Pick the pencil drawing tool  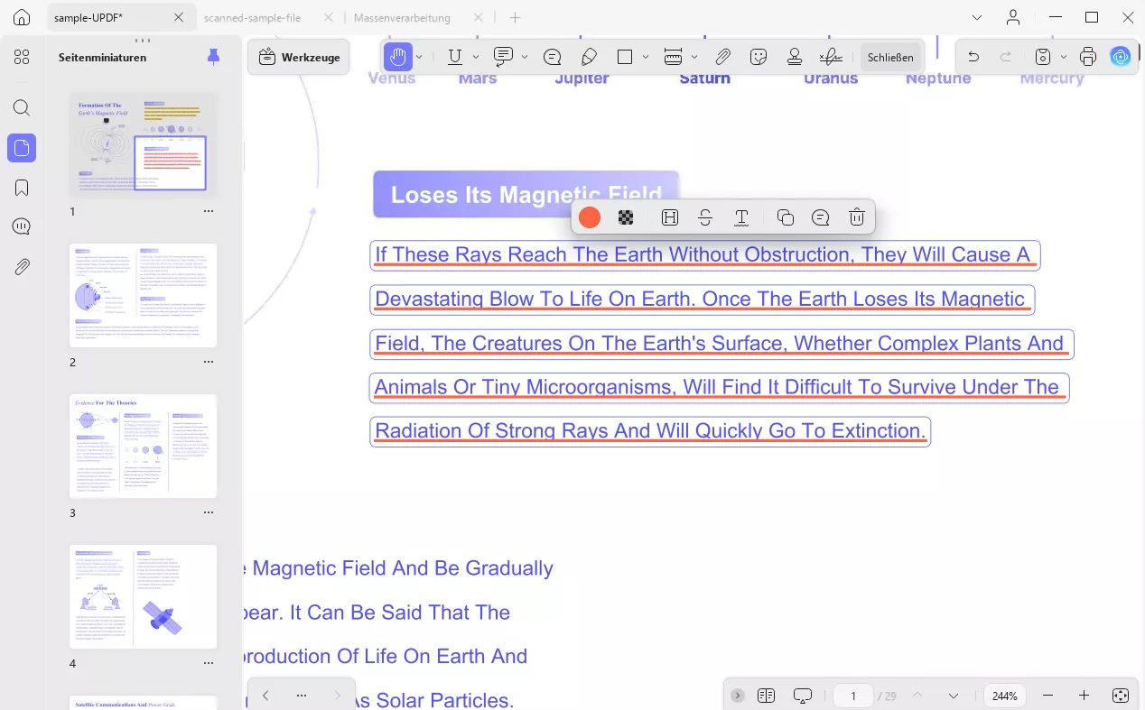(x=589, y=57)
